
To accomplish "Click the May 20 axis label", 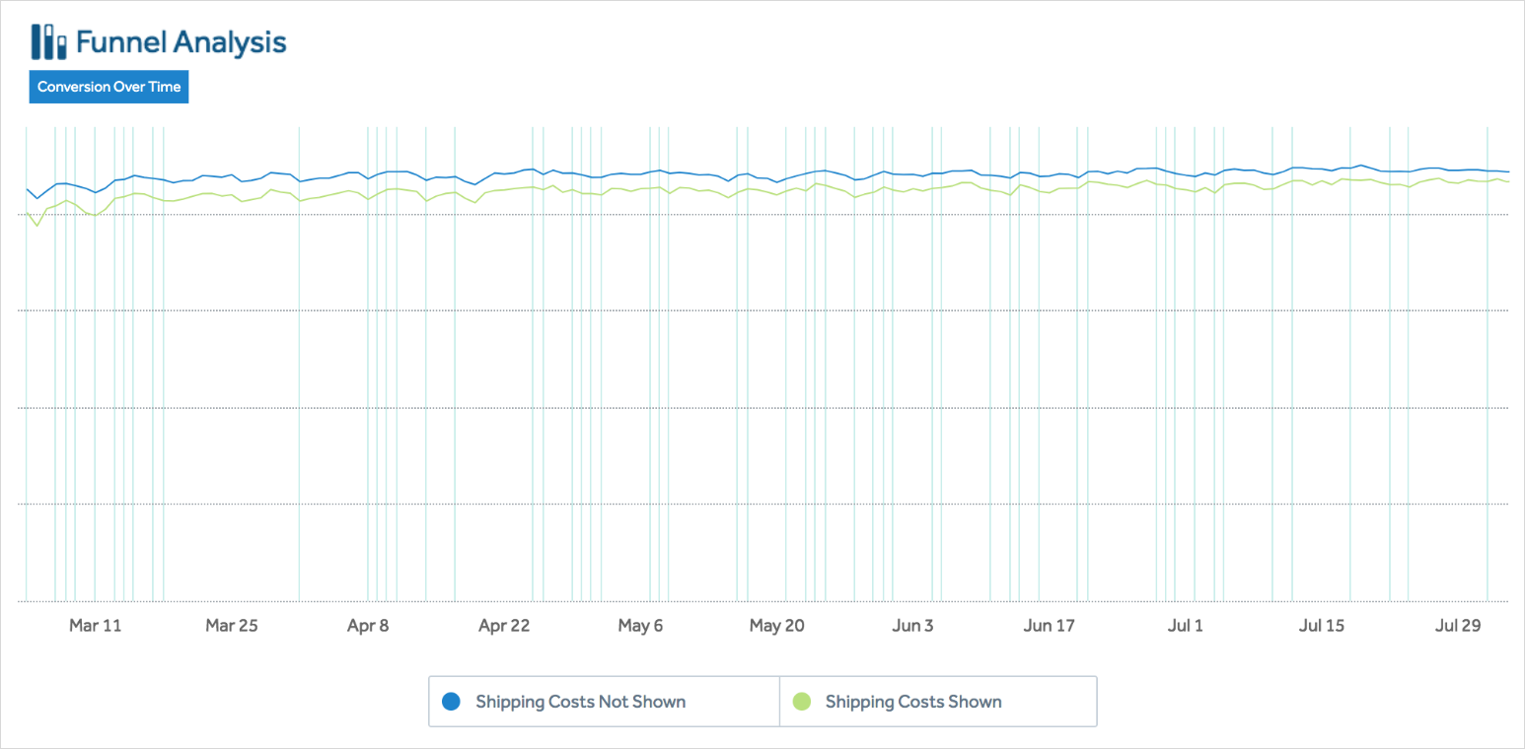I will point(776,625).
